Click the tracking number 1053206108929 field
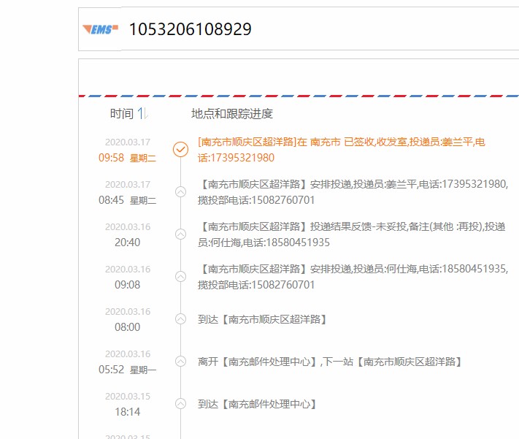The width and height of the screenshot is (519, 439). (191, 29)
